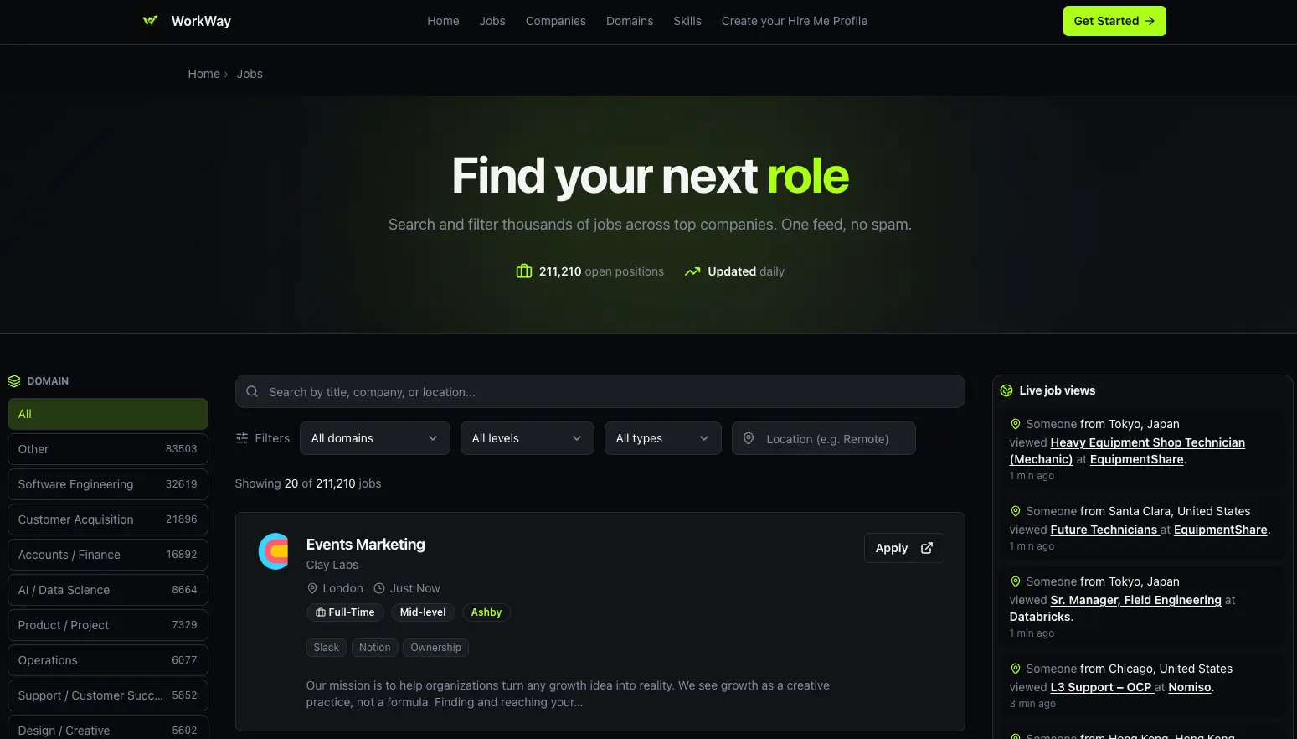Filter by AI / Data Science domain
Viewport: 1297px width, 739px height.
tap(108, 590)
